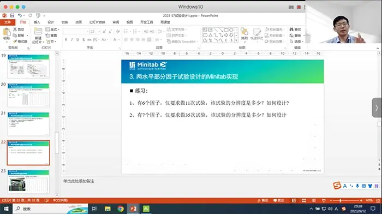This screenshot has height=214, width=382.
Task: Switch to the 开发工具 Developer tab
Action: pos(147,22)
